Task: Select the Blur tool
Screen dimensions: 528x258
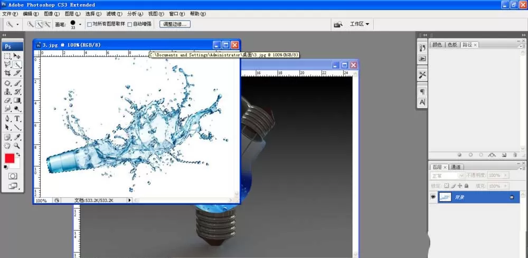Action: point(8,109)
